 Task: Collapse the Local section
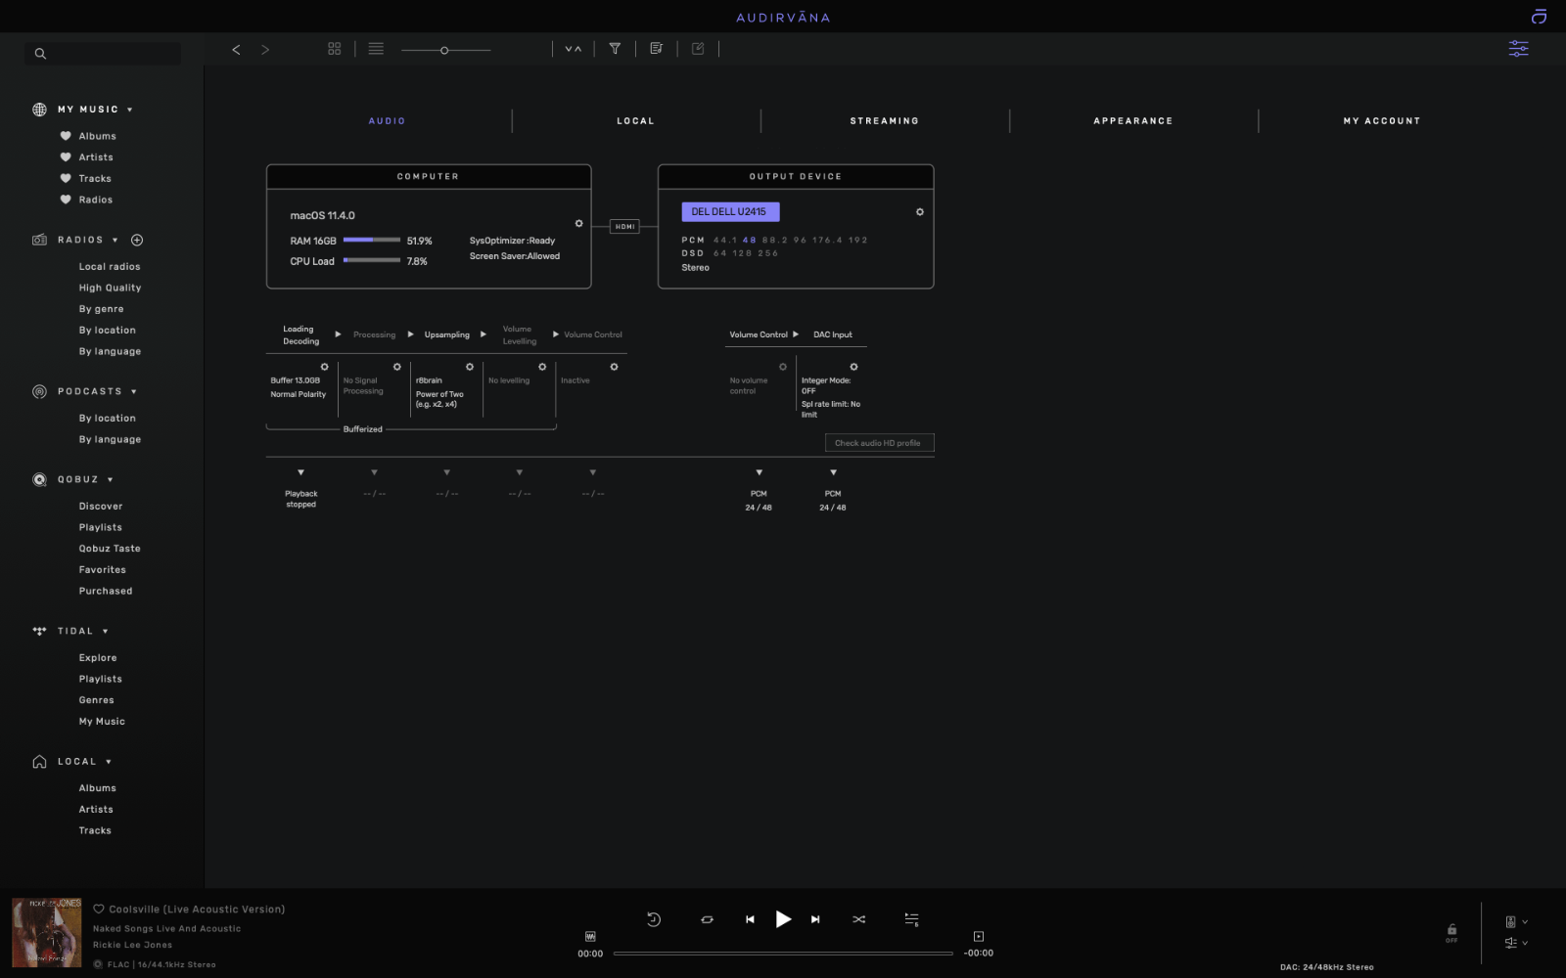[x=109, y=762]
